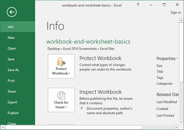Click the horizontal scrollbar left arrow
This screenshot has width=184, height=130.
3,127
